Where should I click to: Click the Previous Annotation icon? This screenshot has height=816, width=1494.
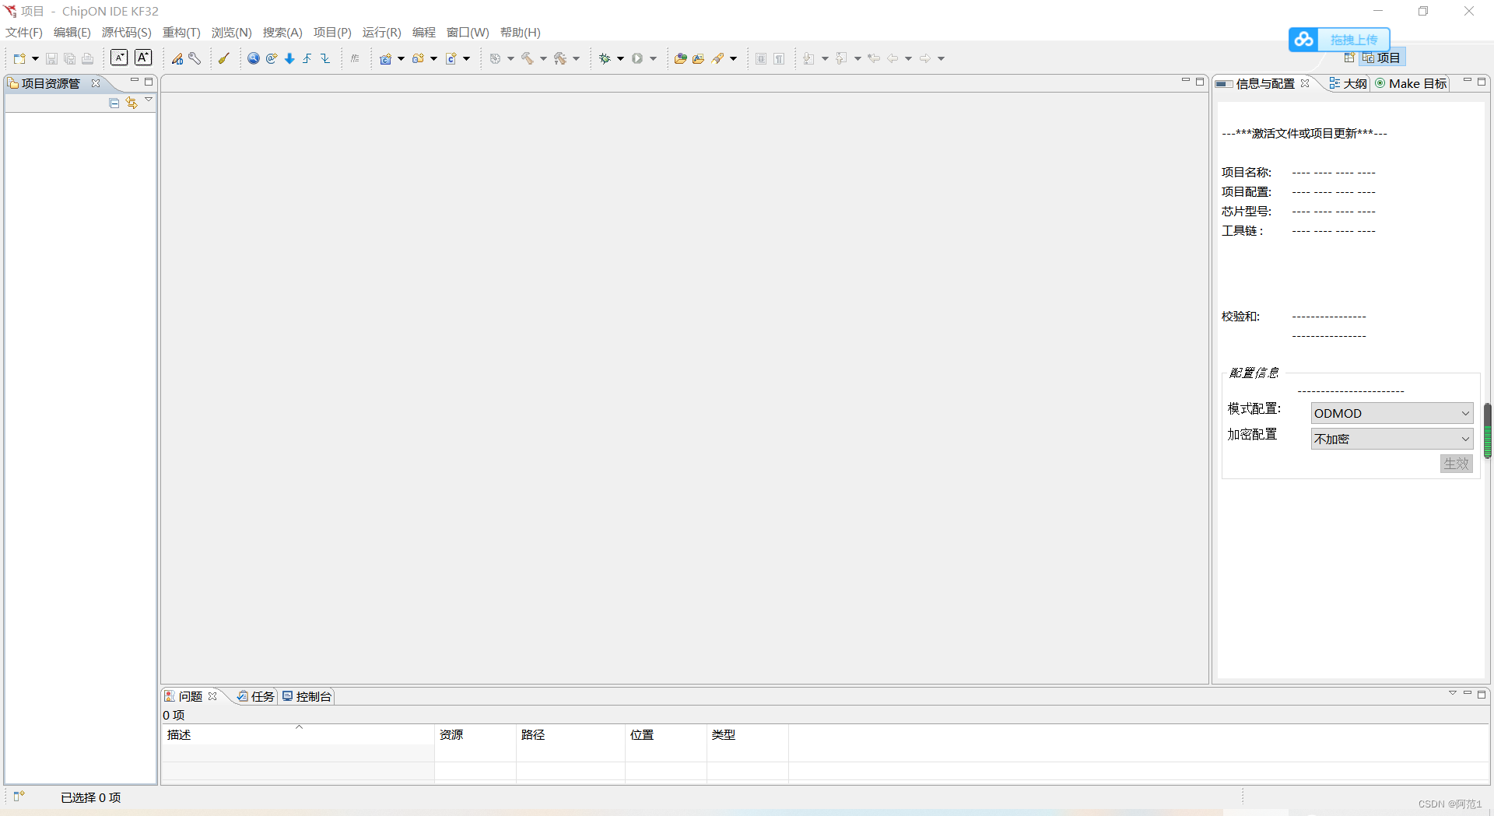pyautogui.click(x=841, y=58)
